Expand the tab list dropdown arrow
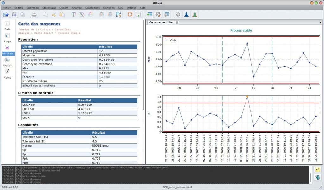The width and height of the screenshot is (324, 190). pos(321,23)
